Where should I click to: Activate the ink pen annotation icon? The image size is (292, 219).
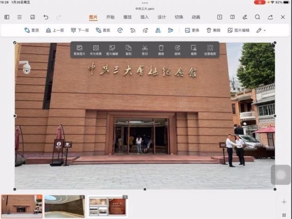(x=245, y=17)
